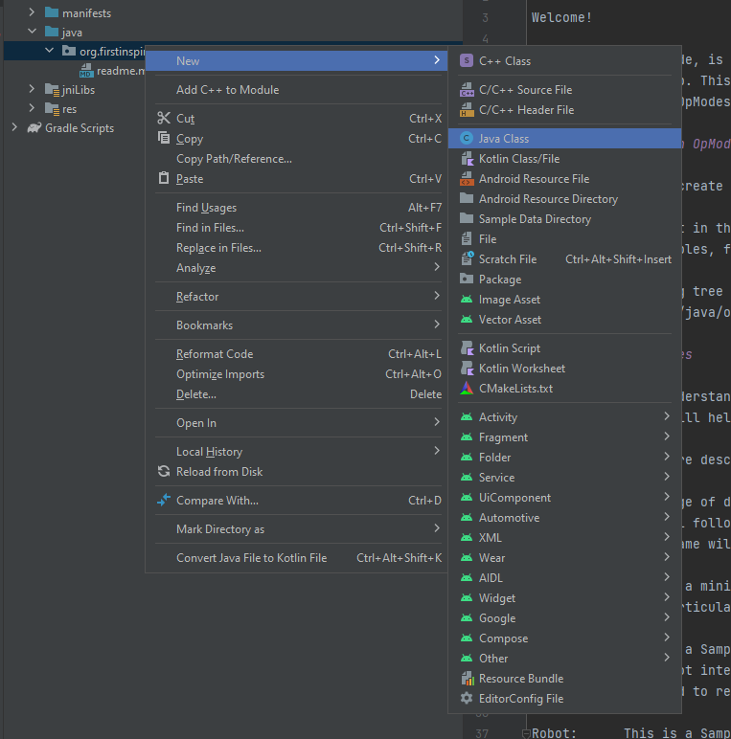Expand the manifests folder
Viewport: 731px width, 739px height.
[x=32, y=12]
